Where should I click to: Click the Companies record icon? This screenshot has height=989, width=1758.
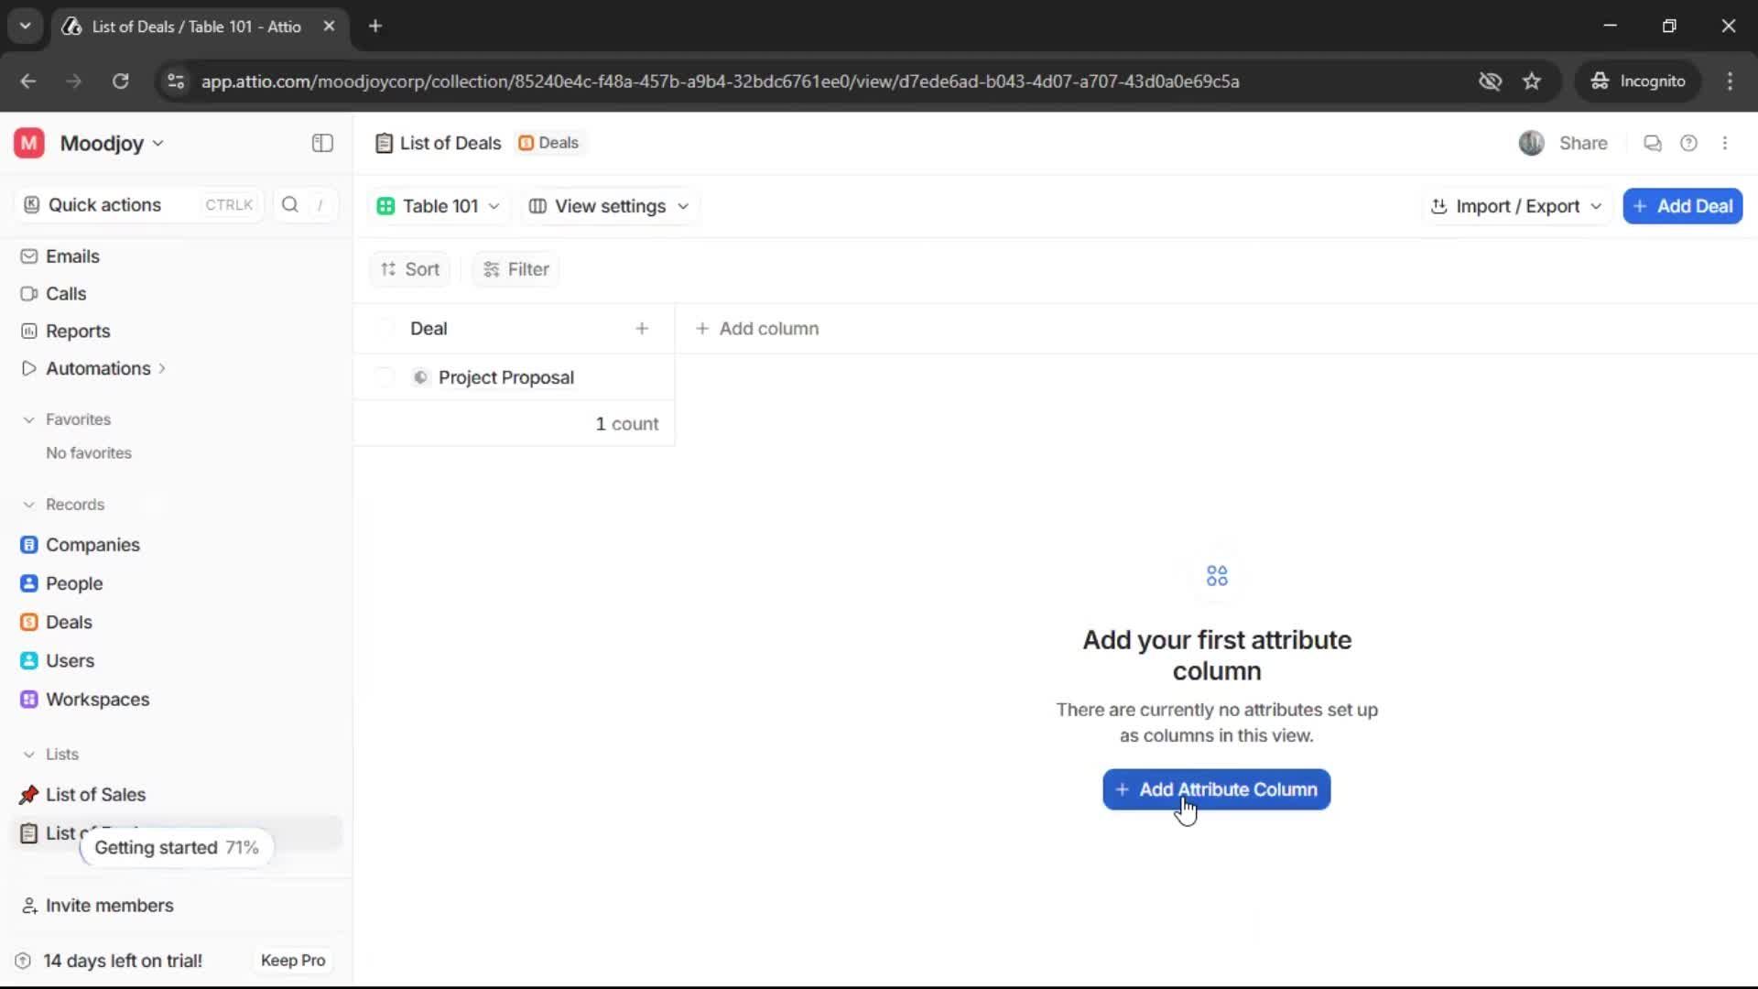[29, 544]
